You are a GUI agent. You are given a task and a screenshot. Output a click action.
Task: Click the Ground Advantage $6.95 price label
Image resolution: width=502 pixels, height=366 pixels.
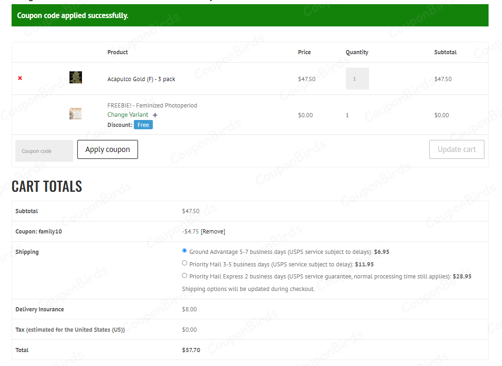pos(383,252)
